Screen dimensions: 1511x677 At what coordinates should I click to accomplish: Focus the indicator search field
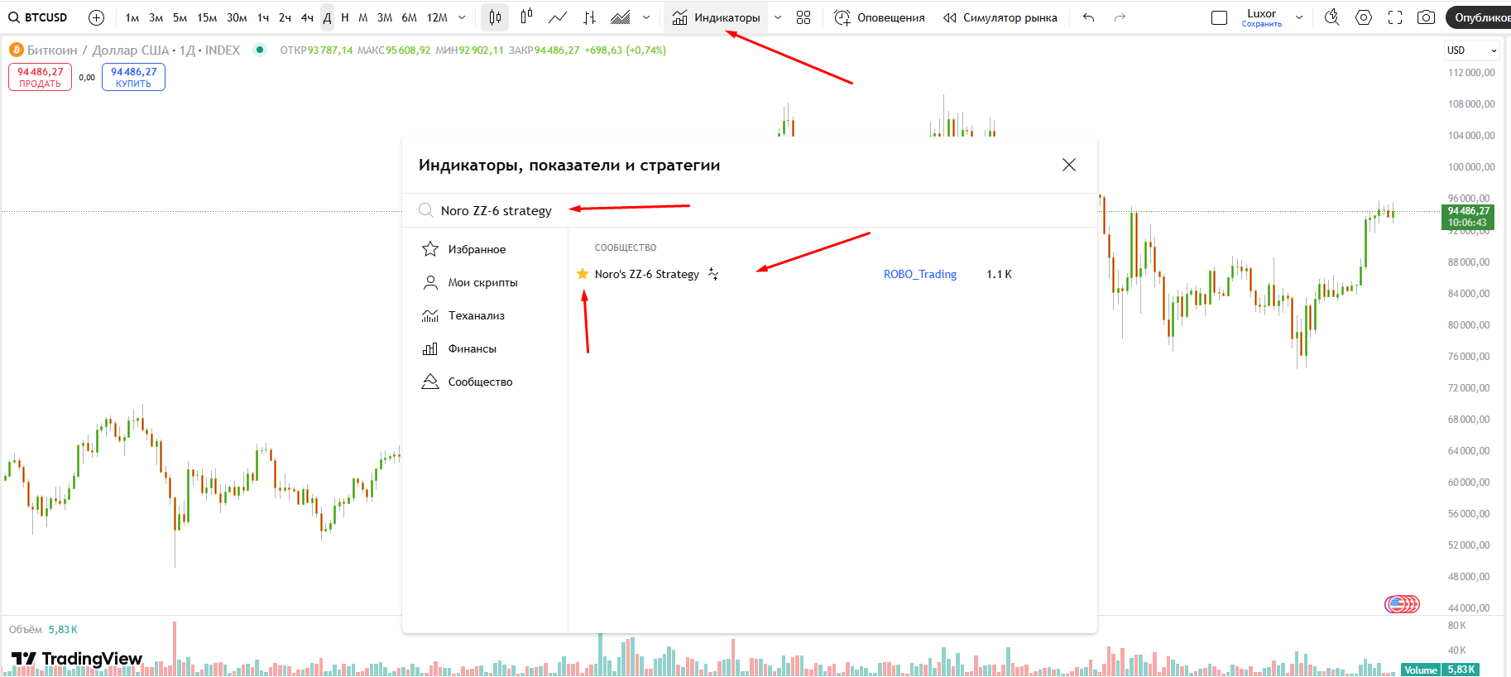(x=749, y=210)
